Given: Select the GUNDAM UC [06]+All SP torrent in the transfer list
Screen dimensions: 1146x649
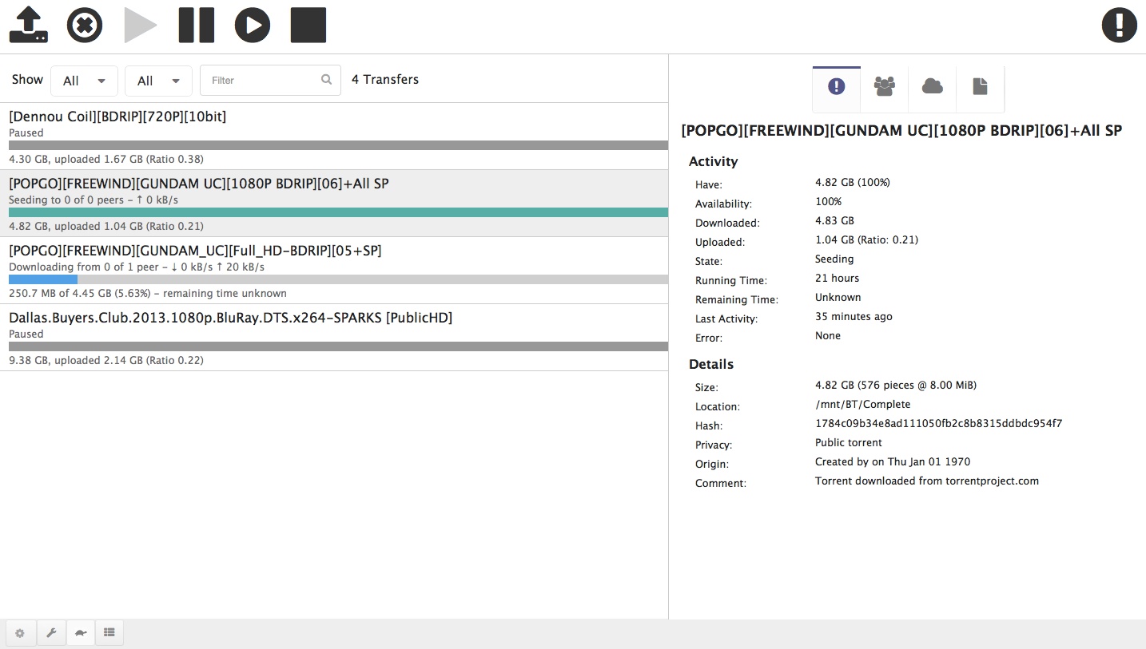Looking at the screenshot, I should (334, 204).
